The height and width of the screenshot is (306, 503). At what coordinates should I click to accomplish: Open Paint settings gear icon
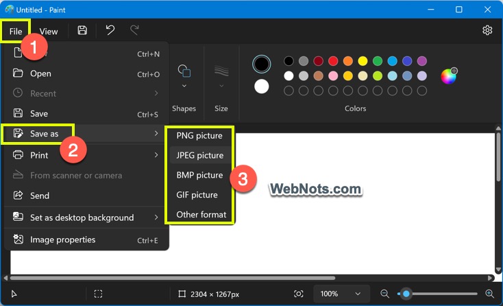(487, 30)
